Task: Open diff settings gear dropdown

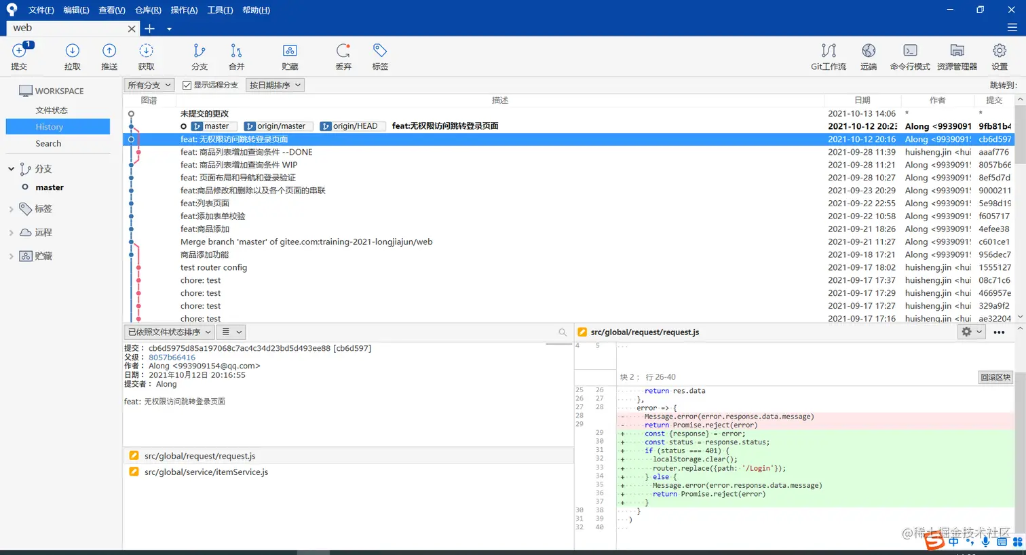Action: (972, 332)
